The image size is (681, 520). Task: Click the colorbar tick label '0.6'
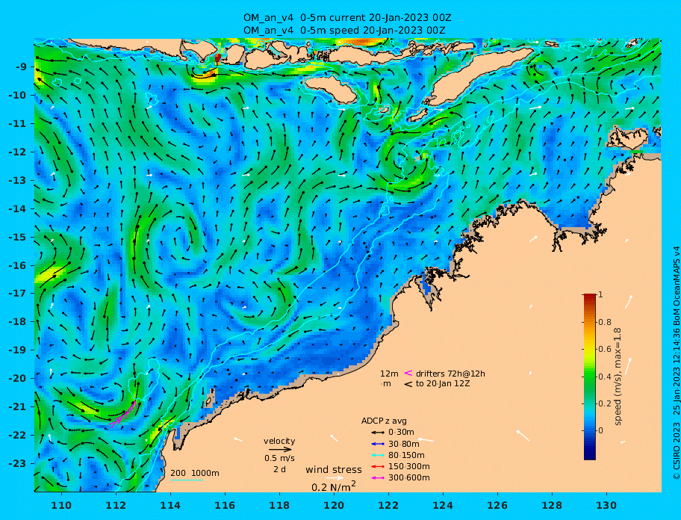[605, 349]
